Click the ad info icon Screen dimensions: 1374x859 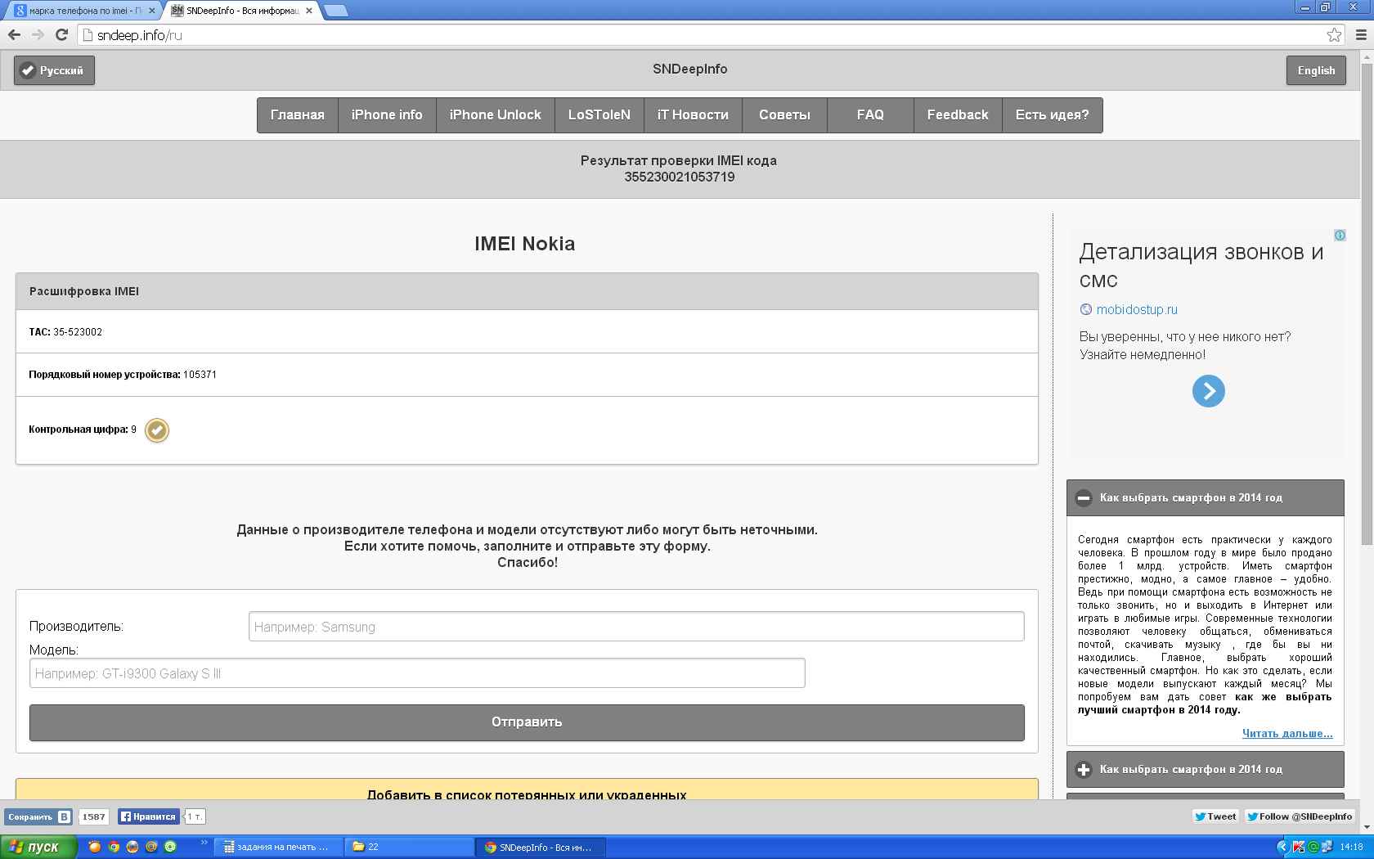coord(1340,236)
